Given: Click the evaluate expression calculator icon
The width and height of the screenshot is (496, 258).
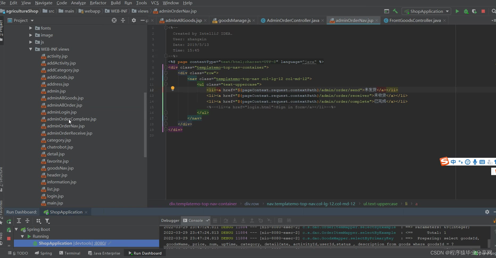Looking at the screenshot, I should pyautogui.click(x=280, y=220).
